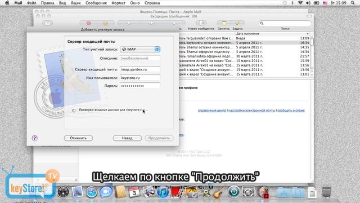Viewport: 360px width, 203px height.
Task: Select the Shamal message at 14:35
Action: [x=244, y=47]
